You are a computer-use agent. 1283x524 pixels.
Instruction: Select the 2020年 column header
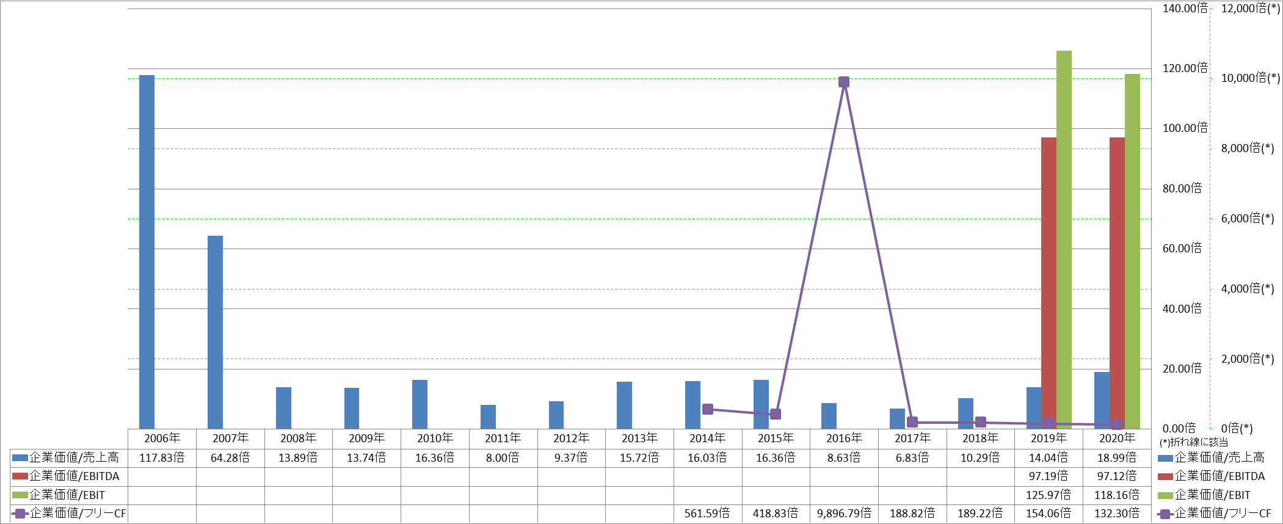point(1117,438)
